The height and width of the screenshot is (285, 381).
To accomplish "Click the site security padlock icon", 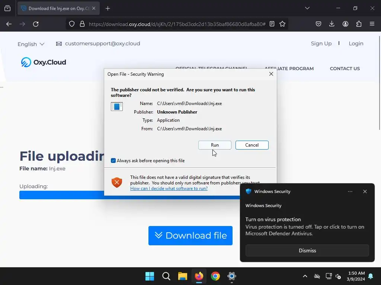I will click(82, 24).
